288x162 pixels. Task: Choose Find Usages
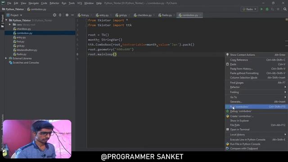click(x=256, y=83)
